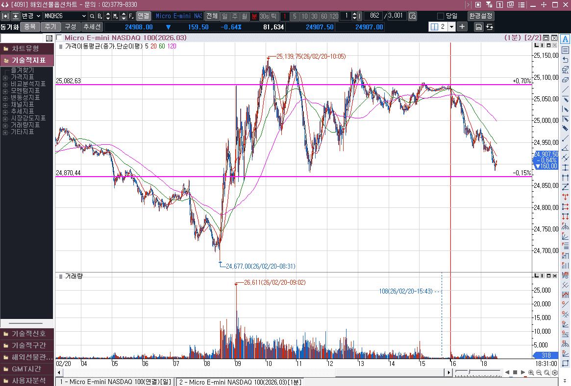Open chart settings gear at bottom right
Image resolution: width=571 pixels, height=386 pixels.
click(x=554, y=373)
